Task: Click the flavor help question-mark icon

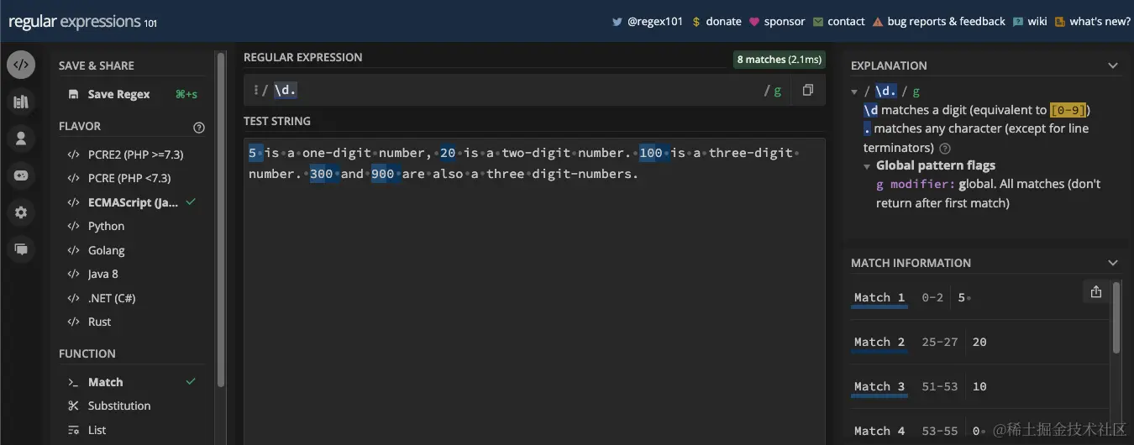Action: click(199, 128)
